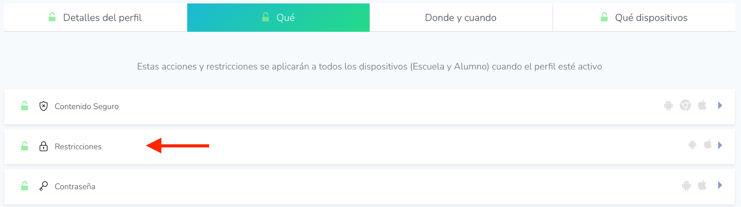Switch to the Detalles del perfil tab
This screenshot has width=741, height=207.
pos(95,17)
